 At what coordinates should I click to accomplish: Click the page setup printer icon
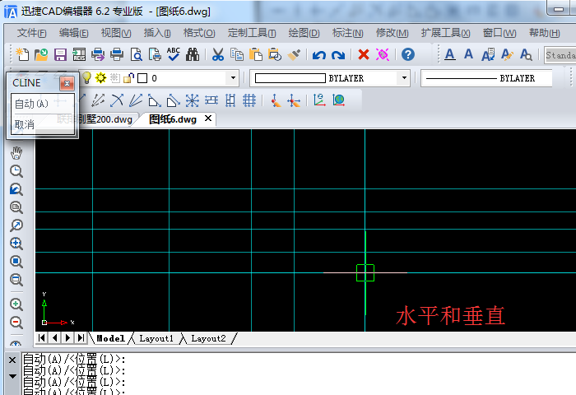pyautogui.click(x=155, y=55)
